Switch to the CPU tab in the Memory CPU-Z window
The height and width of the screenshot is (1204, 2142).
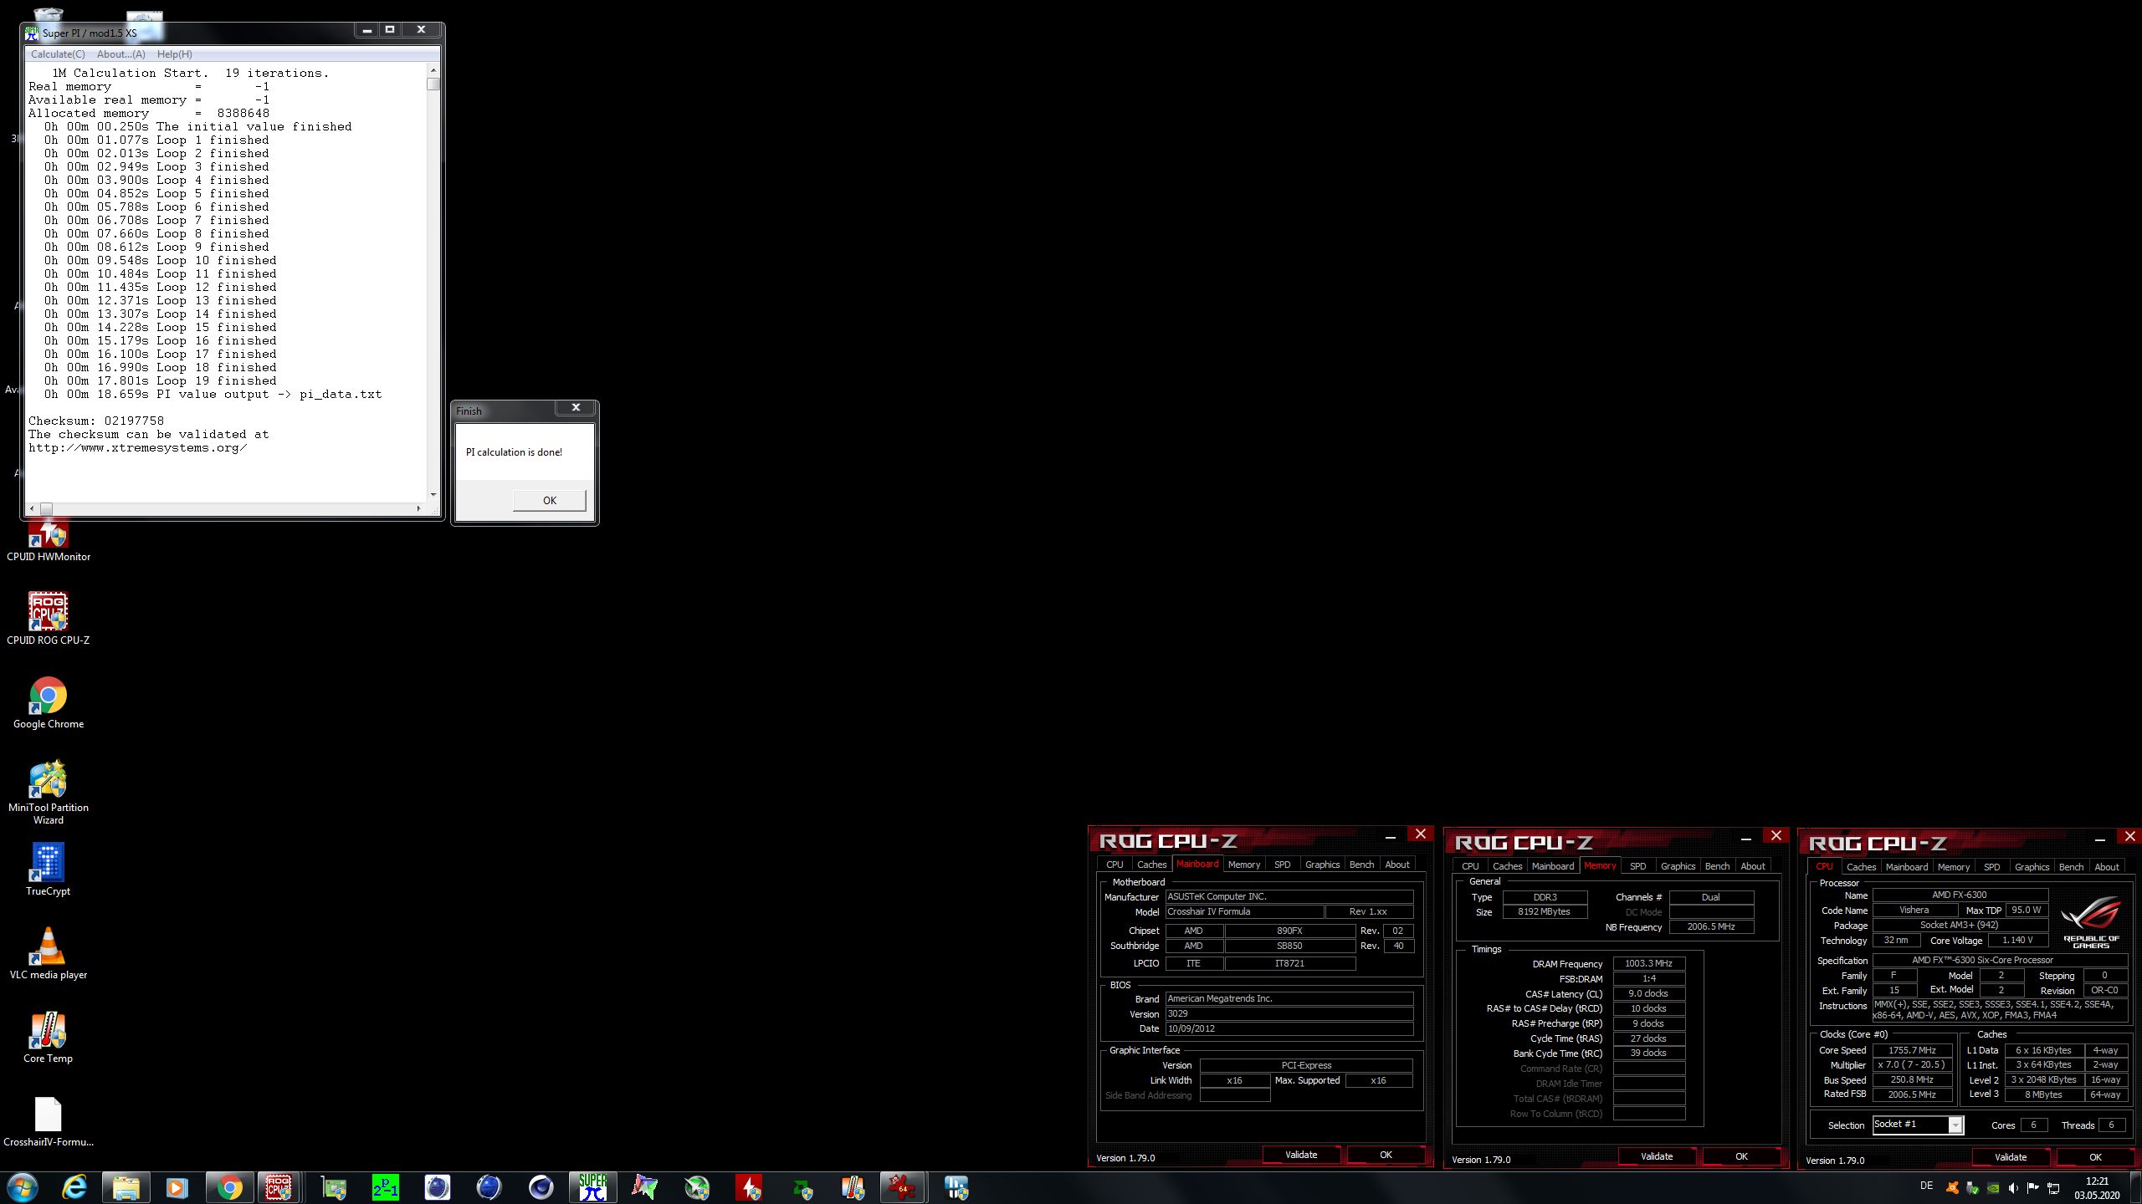[x=1471, y=866]
